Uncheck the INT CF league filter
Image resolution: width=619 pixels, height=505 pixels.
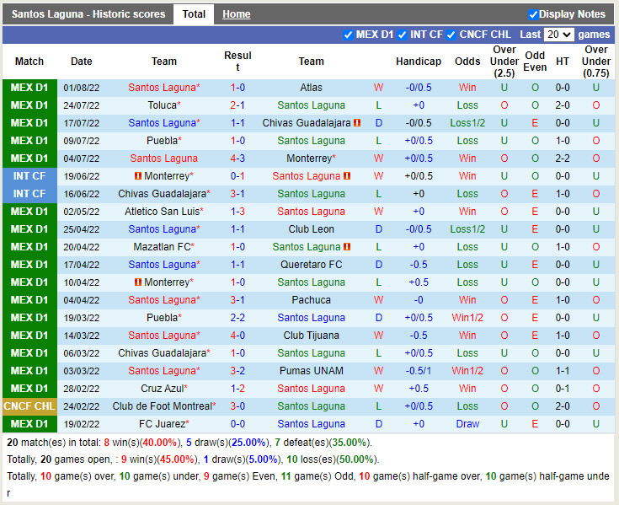click(x=402, y=35)
